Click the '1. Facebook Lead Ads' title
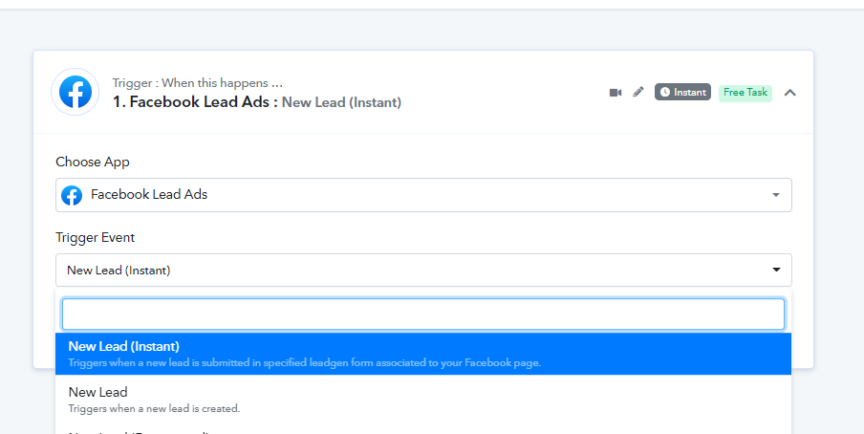The width and height of the screenshot is (864, 434). (x=190, y=102)
